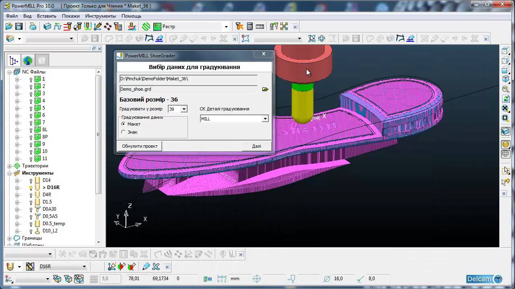Click the refresh view icon

point(506,99)
